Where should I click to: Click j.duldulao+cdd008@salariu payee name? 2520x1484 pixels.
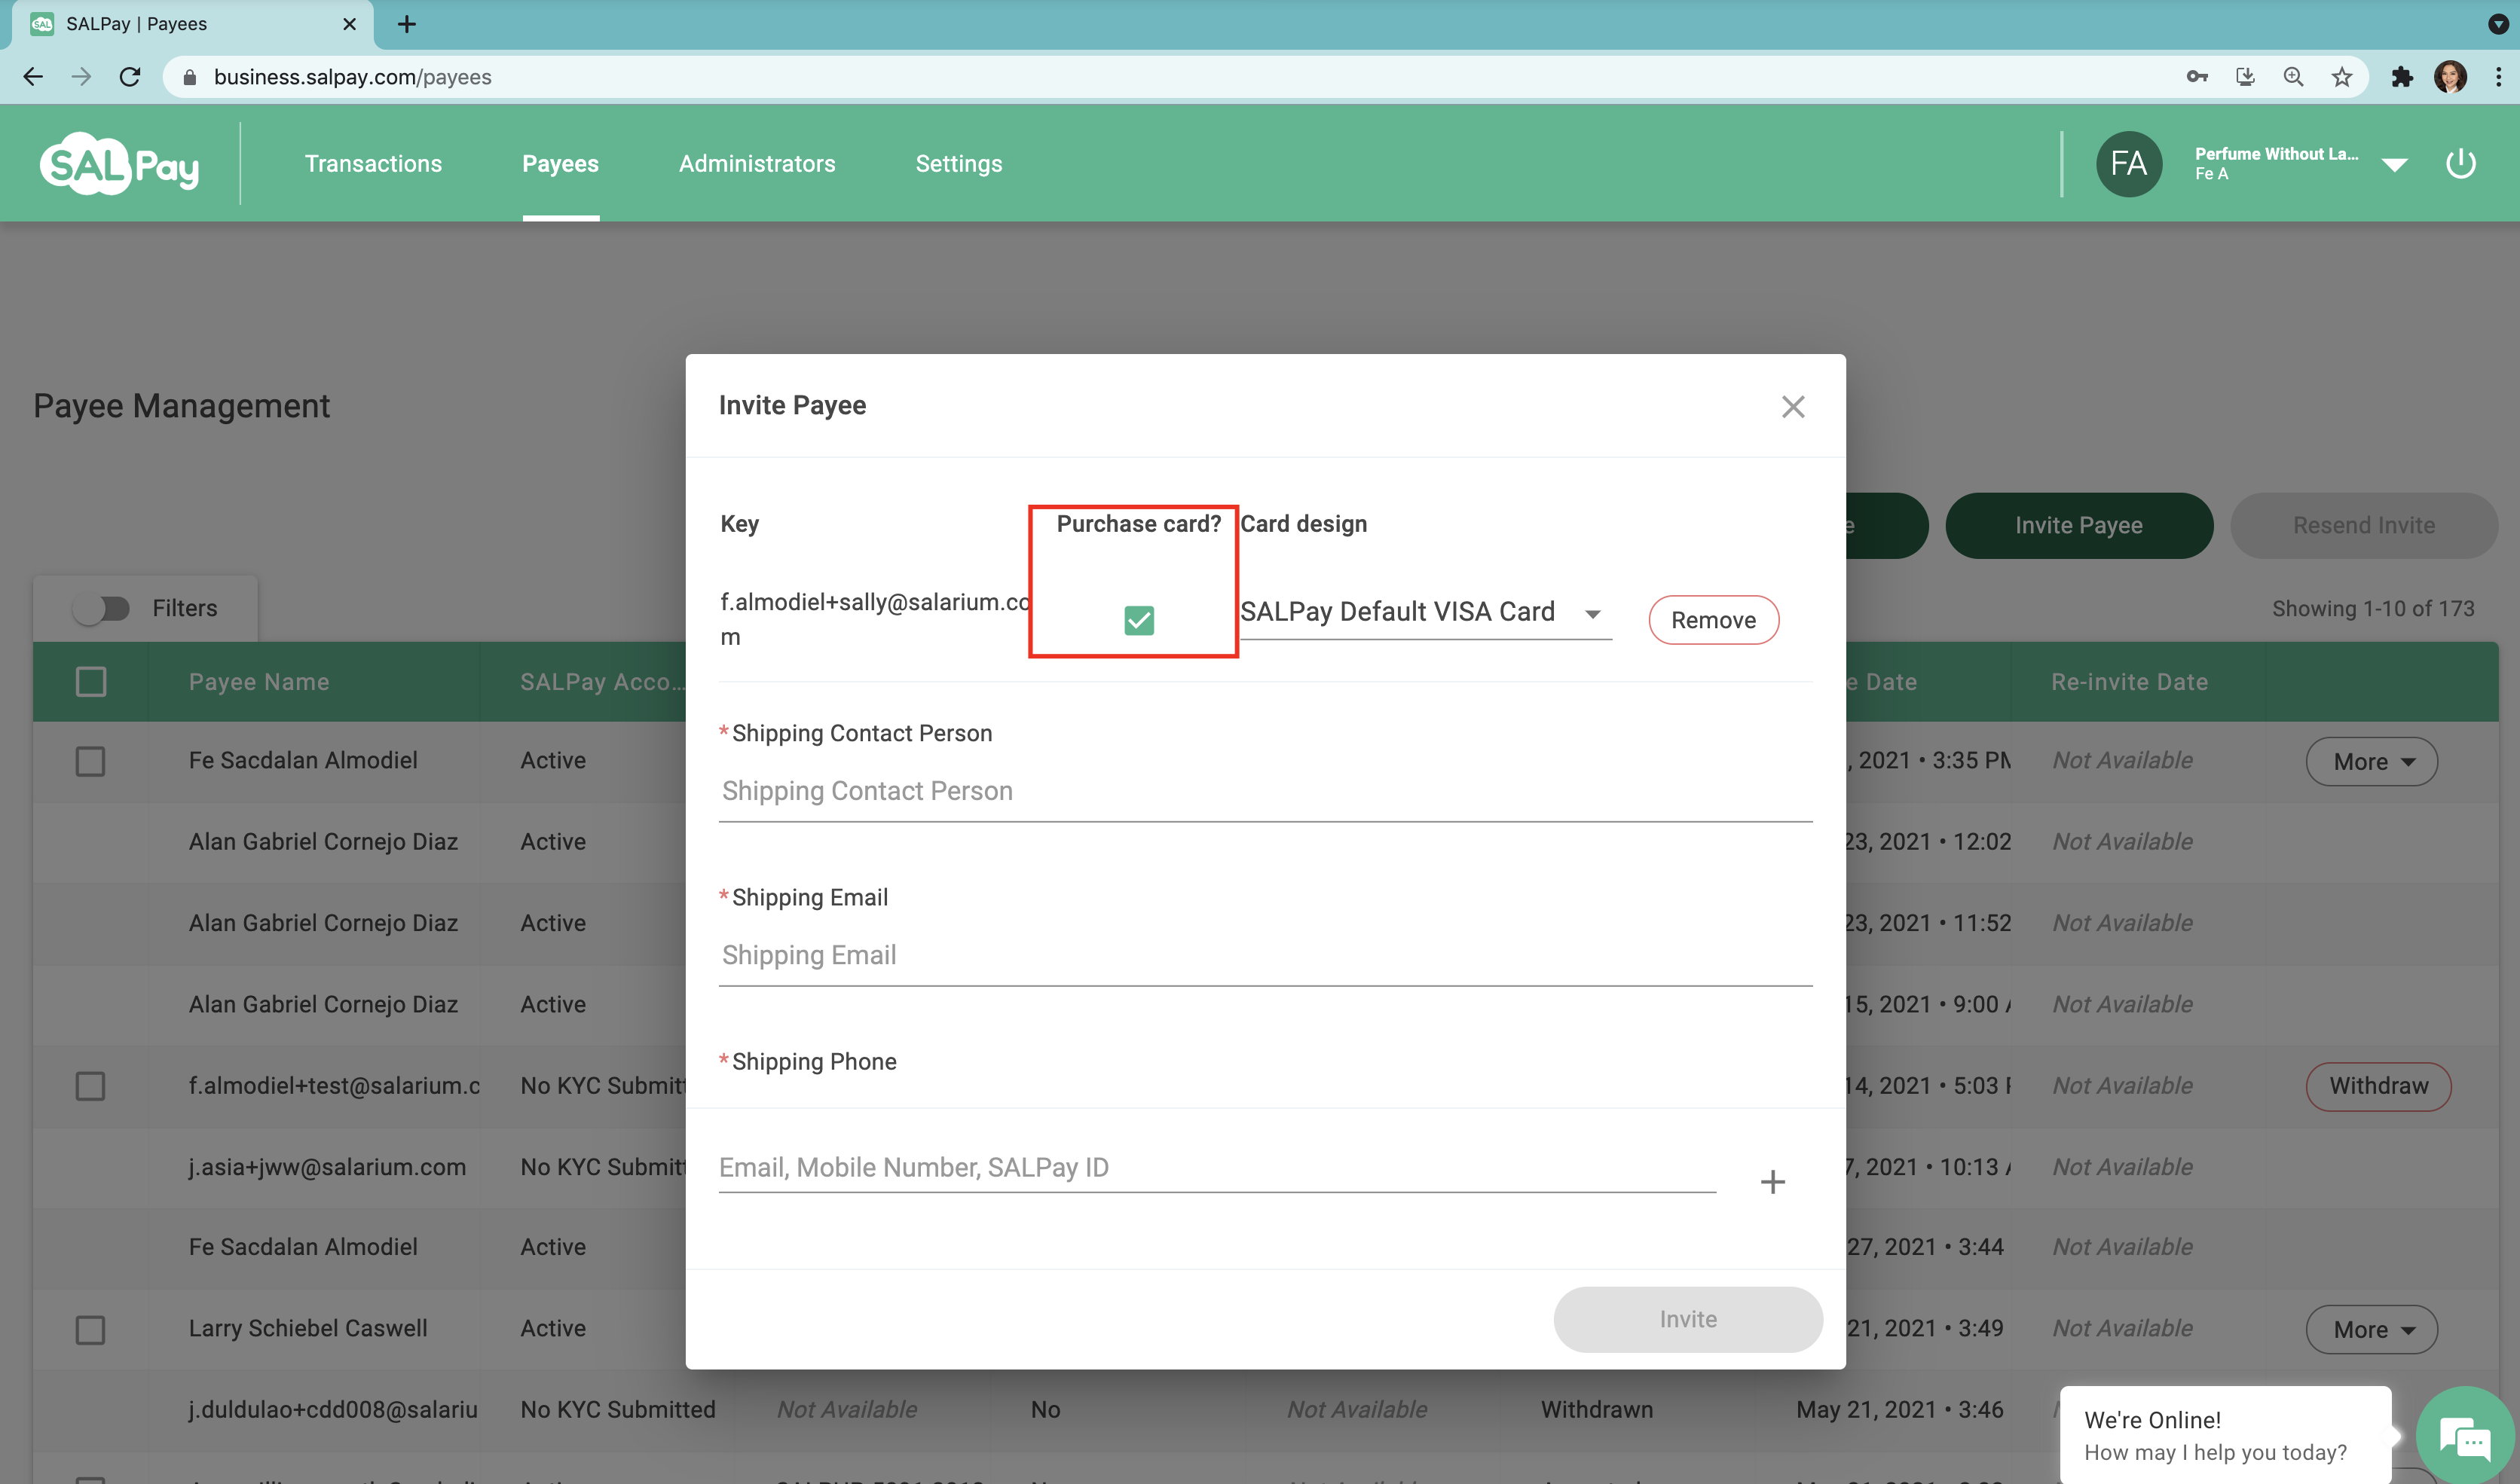333,1410
